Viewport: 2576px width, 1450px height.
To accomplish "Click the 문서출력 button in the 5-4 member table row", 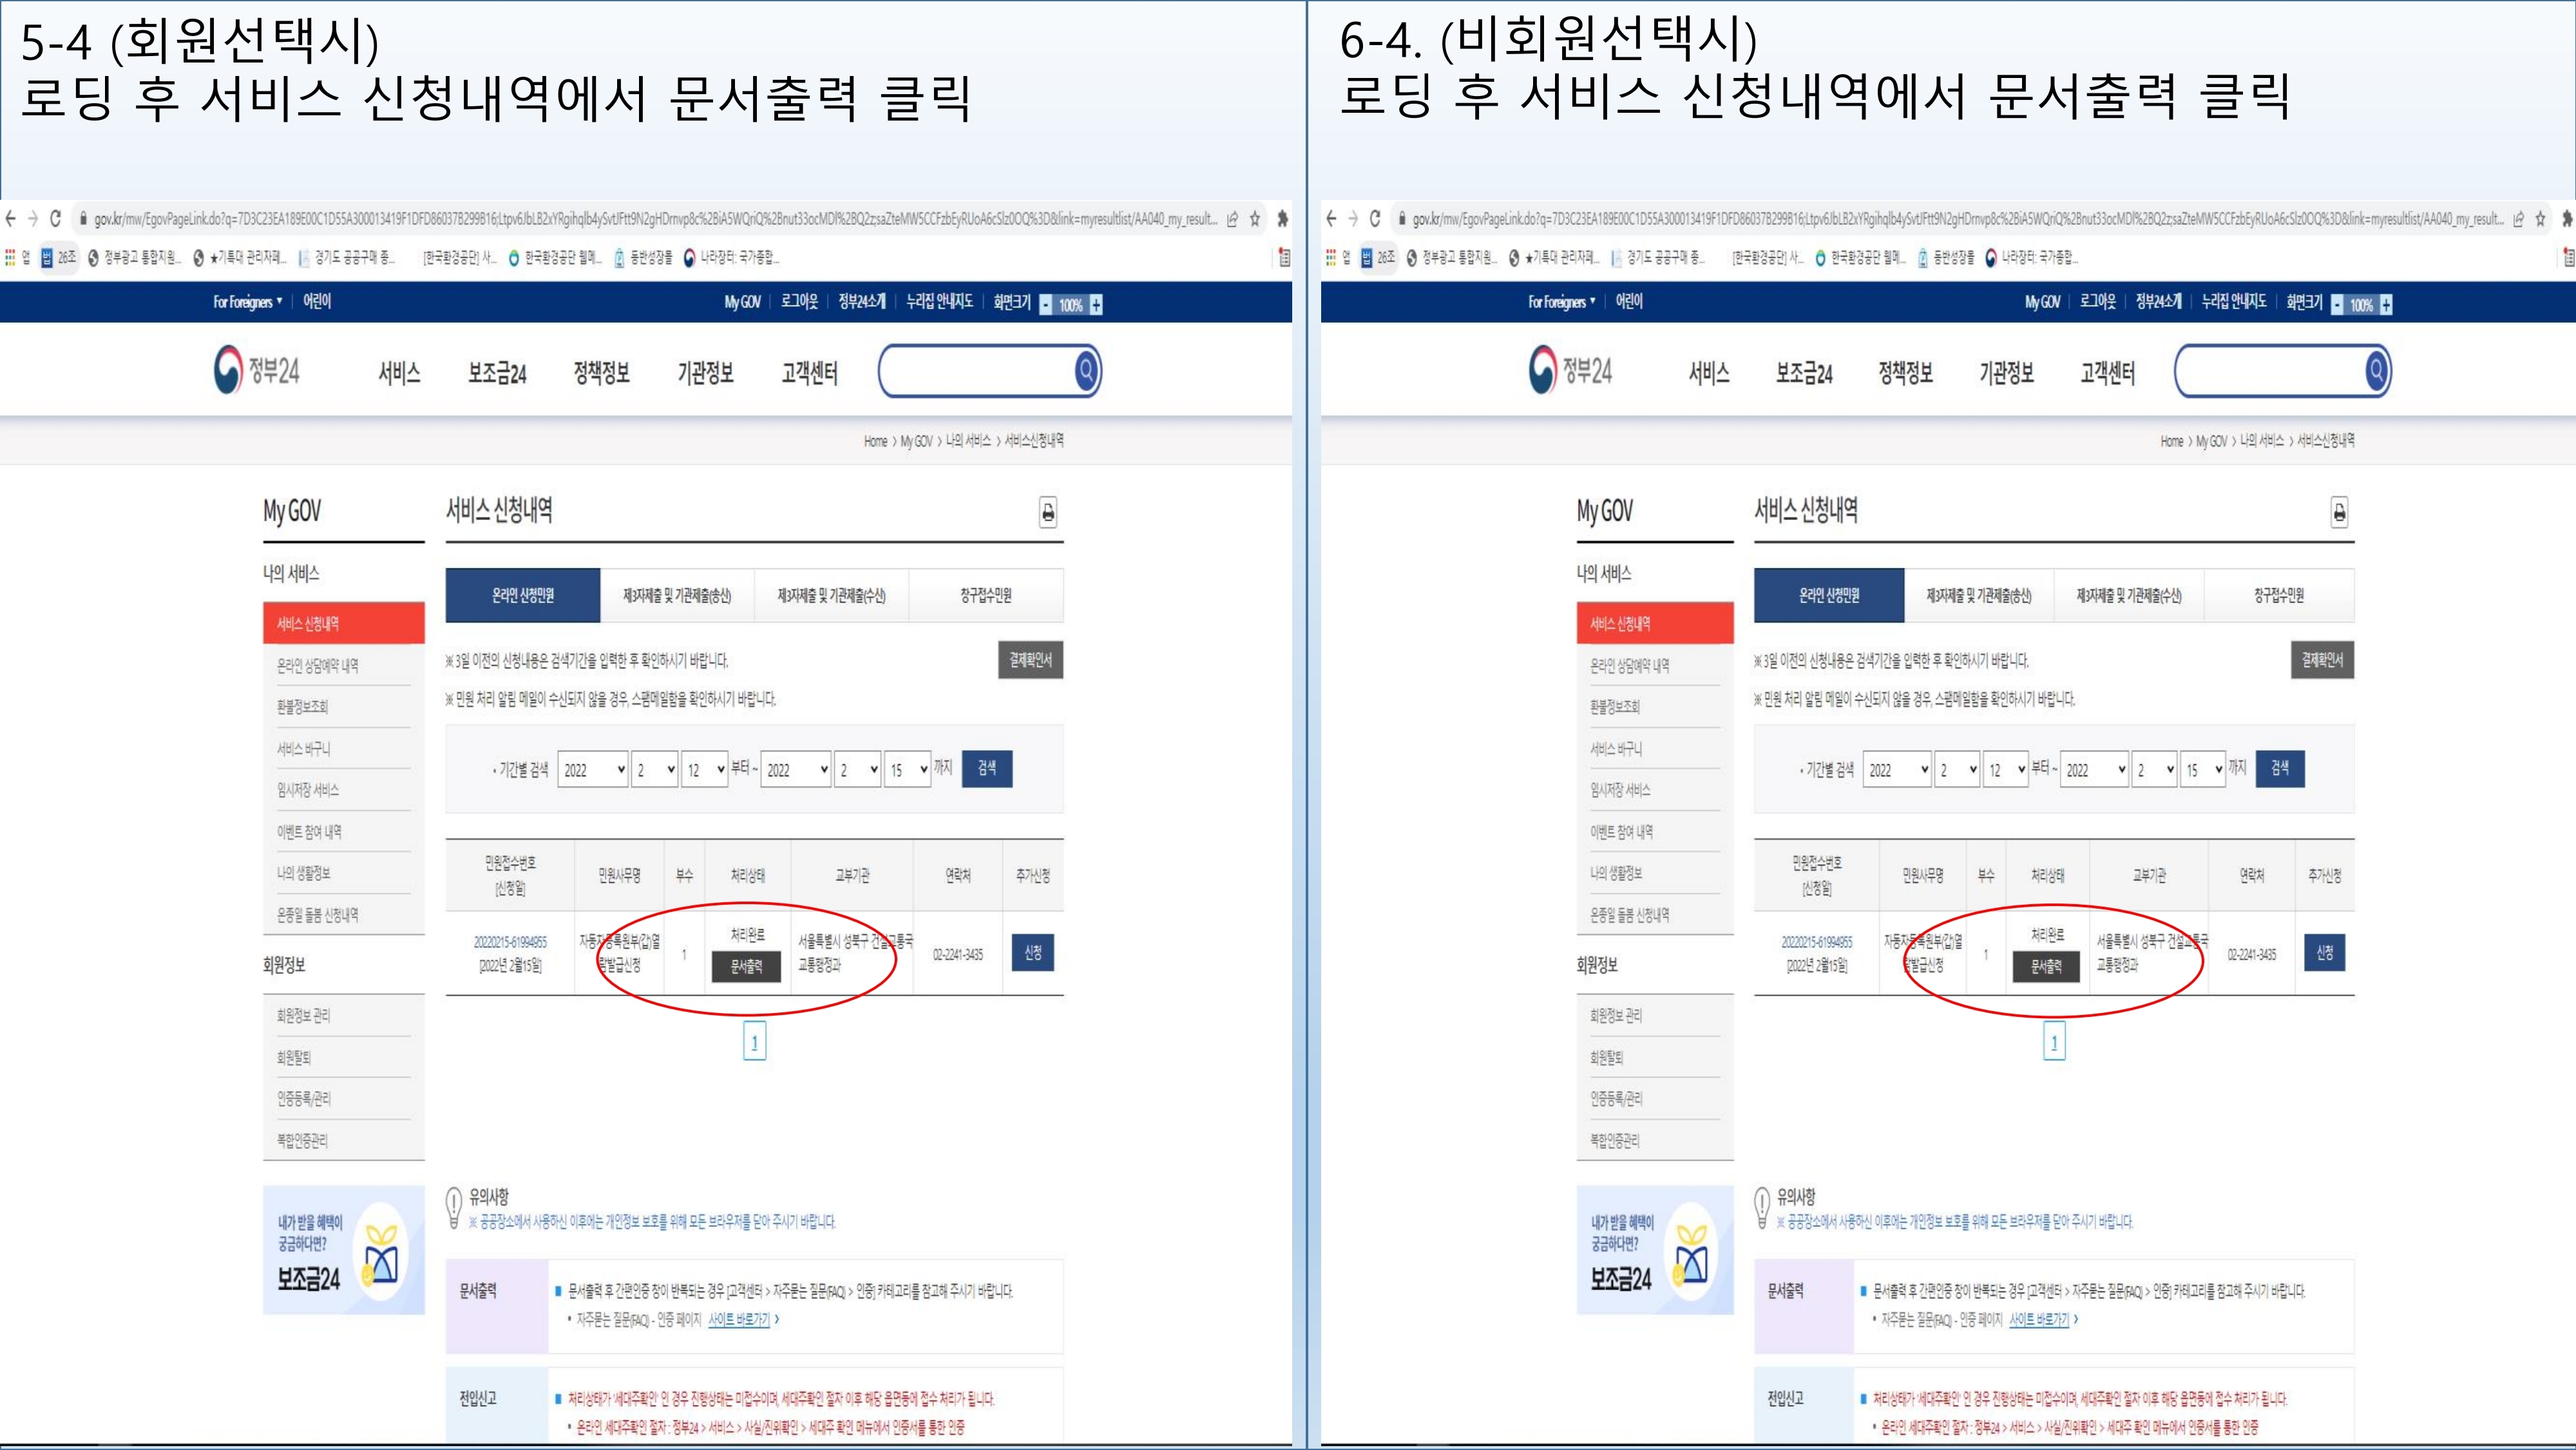I will tap(746, 967).
